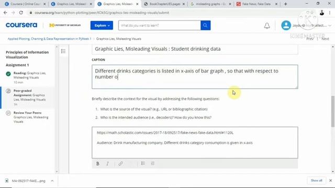Insert a numbered list in editor
Image resolution: width=335 pixels, height=188 pixels.
tap(152, 163)
